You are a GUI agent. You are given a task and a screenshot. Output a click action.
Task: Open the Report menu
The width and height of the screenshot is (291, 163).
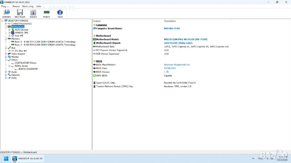click(16, 6)
